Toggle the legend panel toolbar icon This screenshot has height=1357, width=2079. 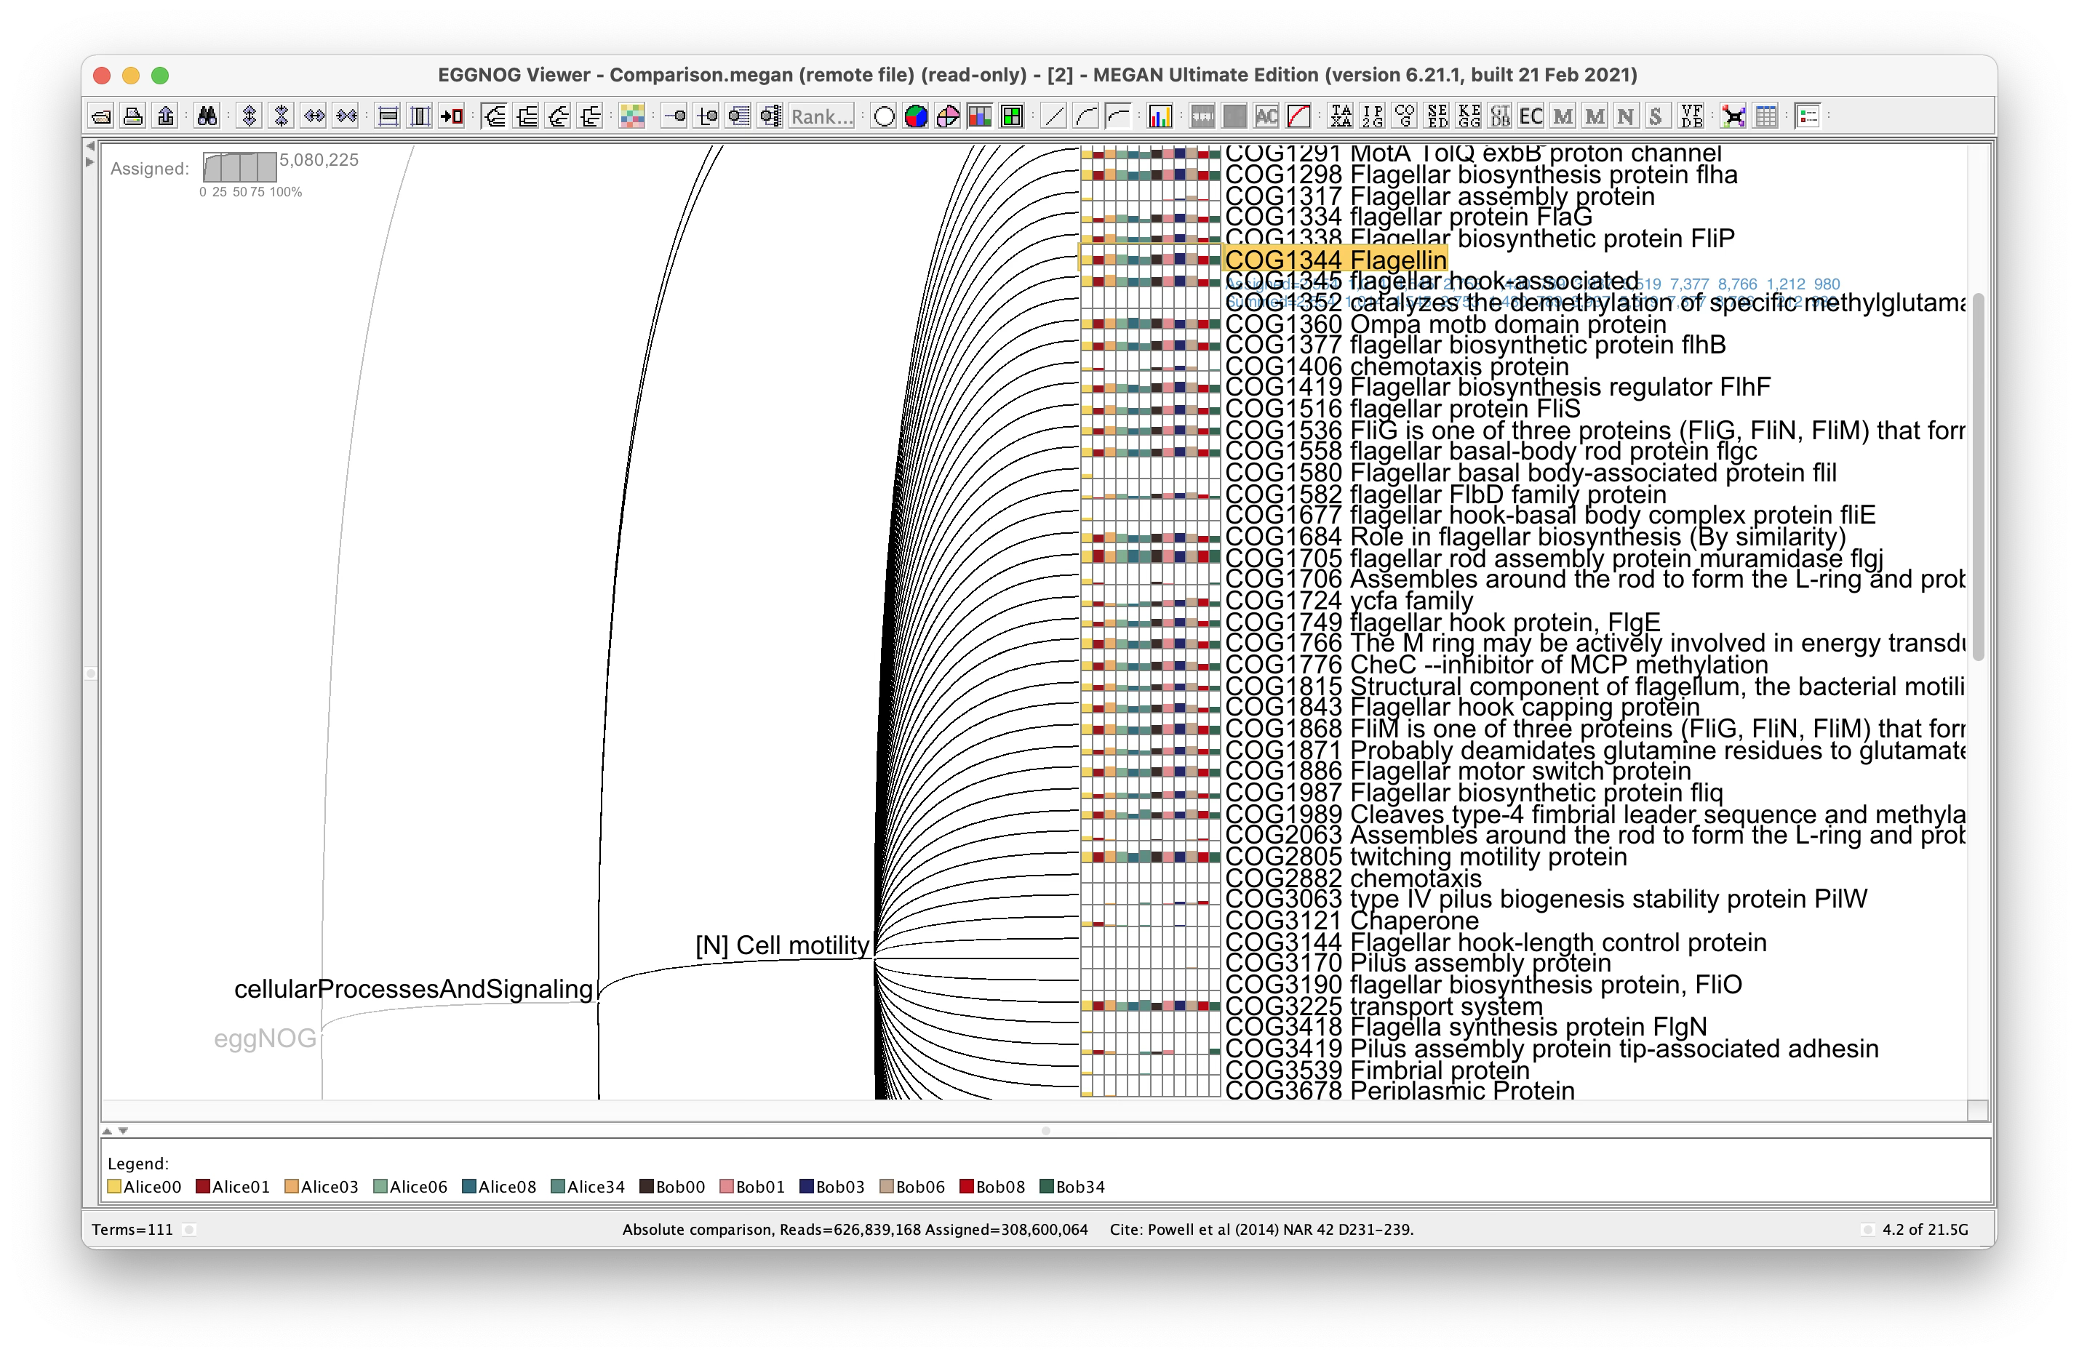pos(1808,116)
